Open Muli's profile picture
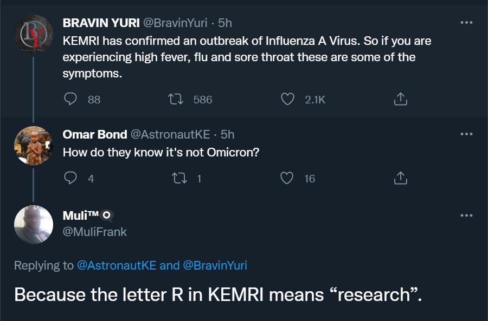488x321 pixels. coord(34,225)
